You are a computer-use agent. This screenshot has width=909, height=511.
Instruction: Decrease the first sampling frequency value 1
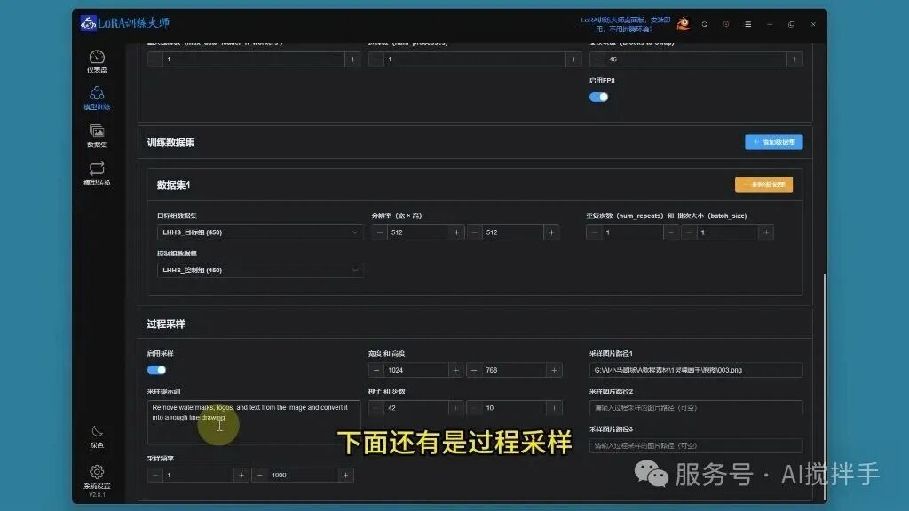[x=154, y=476]
